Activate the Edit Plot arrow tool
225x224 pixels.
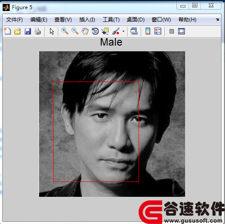coord(52,32)
